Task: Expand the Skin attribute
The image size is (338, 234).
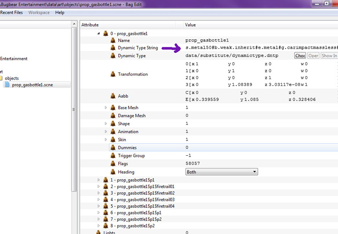Action: [x=106, y=140]
